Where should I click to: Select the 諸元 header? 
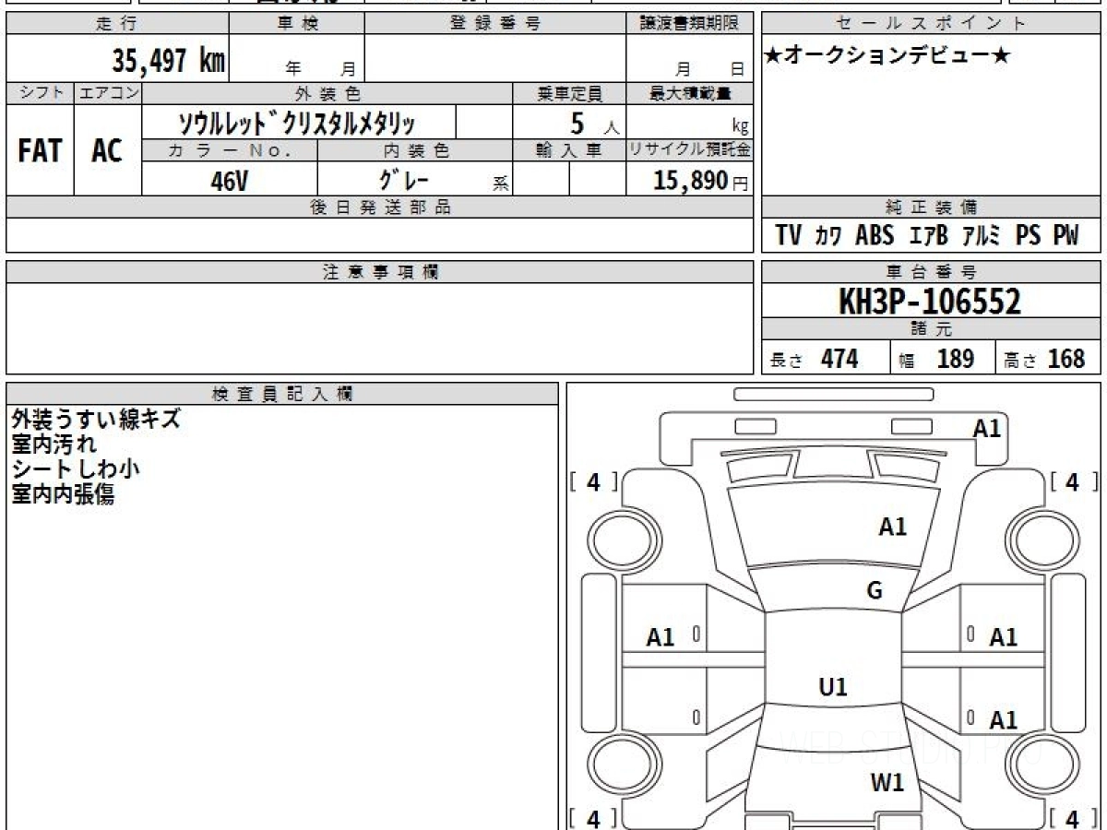tap(932, 329)
